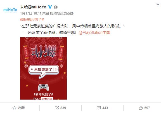Click the blue verified V badge
This screenshot has width=161, height=113.
click(50, 7)
